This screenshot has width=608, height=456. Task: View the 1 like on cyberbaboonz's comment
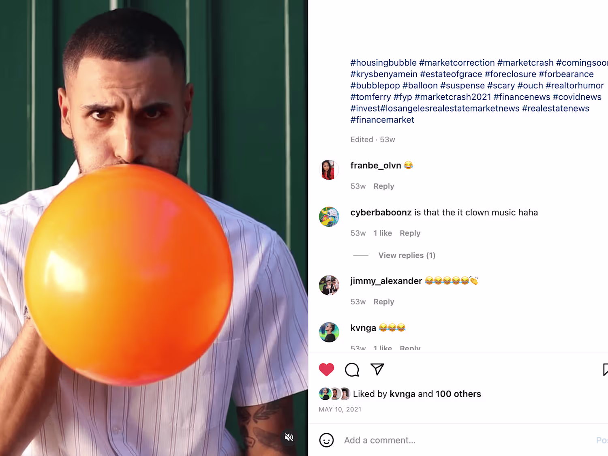coord(383,233)
